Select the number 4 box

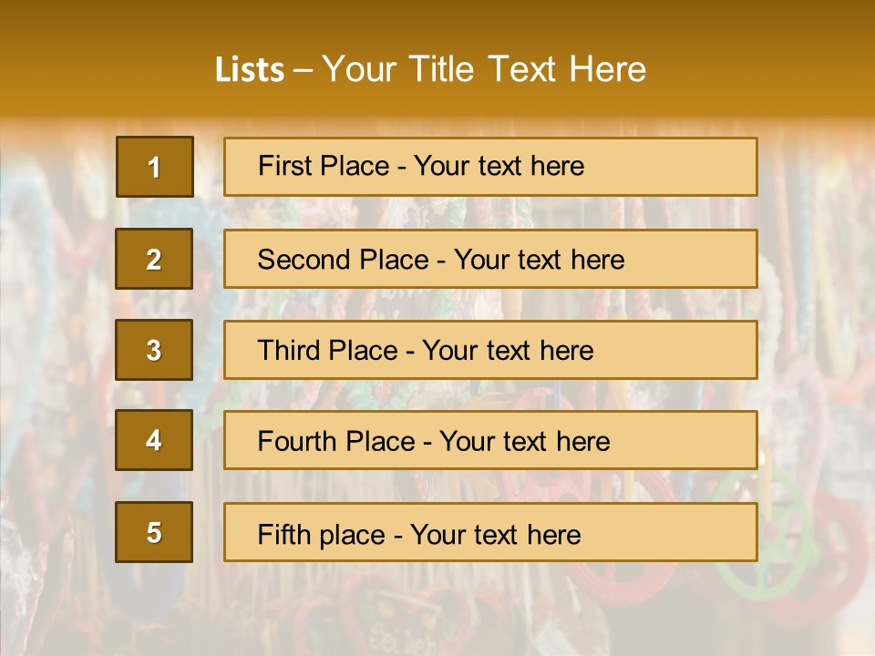(154, 441)
